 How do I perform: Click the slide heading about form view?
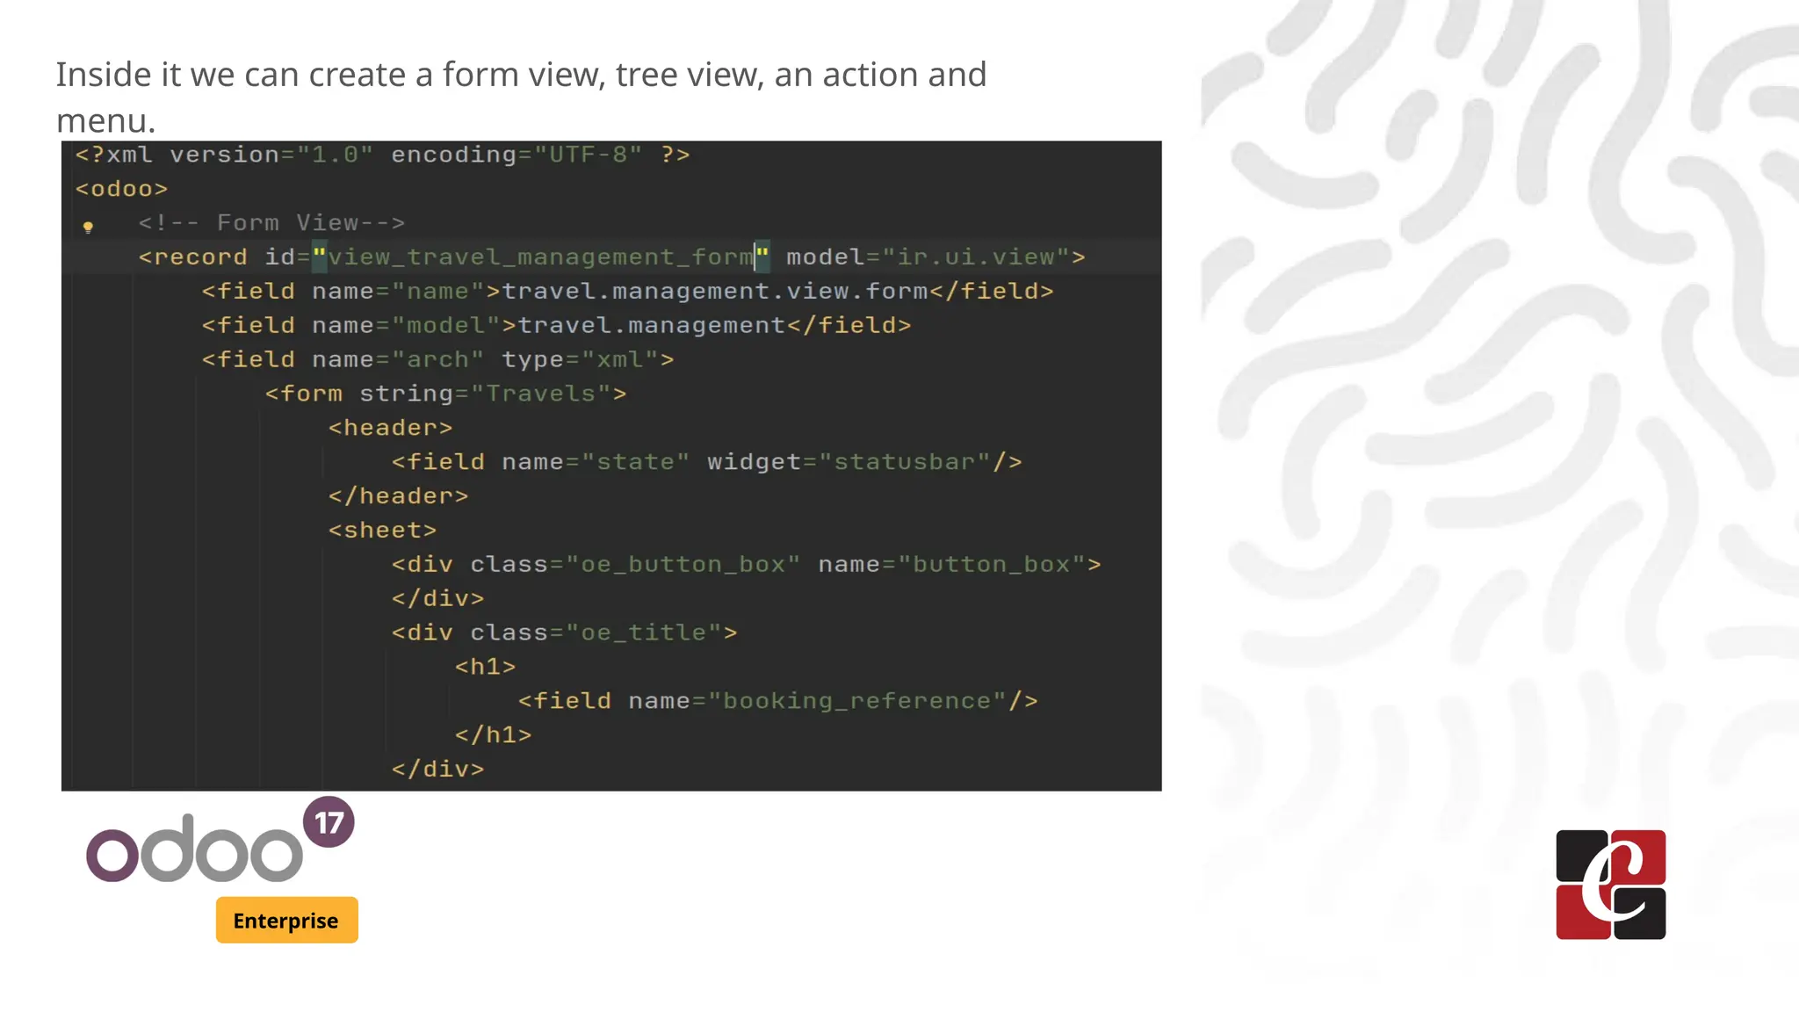[x=522, y=97]
